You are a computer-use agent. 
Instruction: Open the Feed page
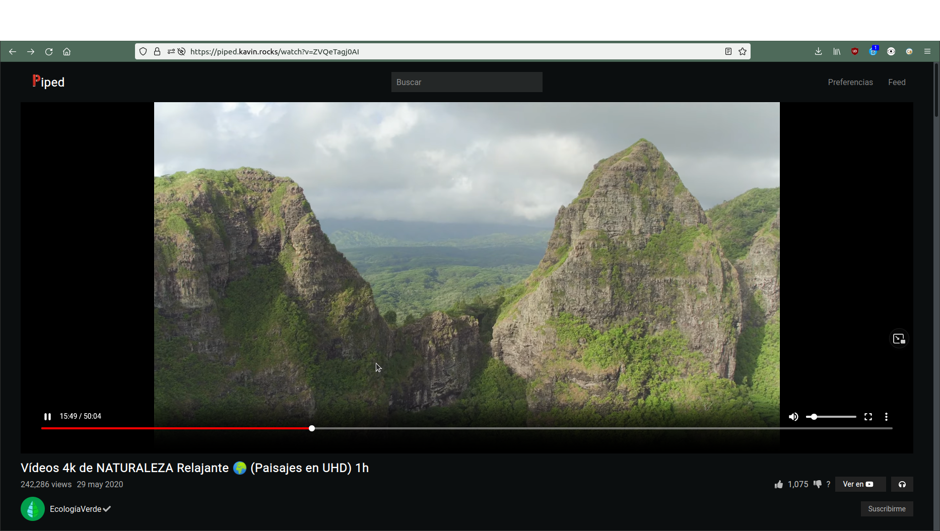(897, 82)
